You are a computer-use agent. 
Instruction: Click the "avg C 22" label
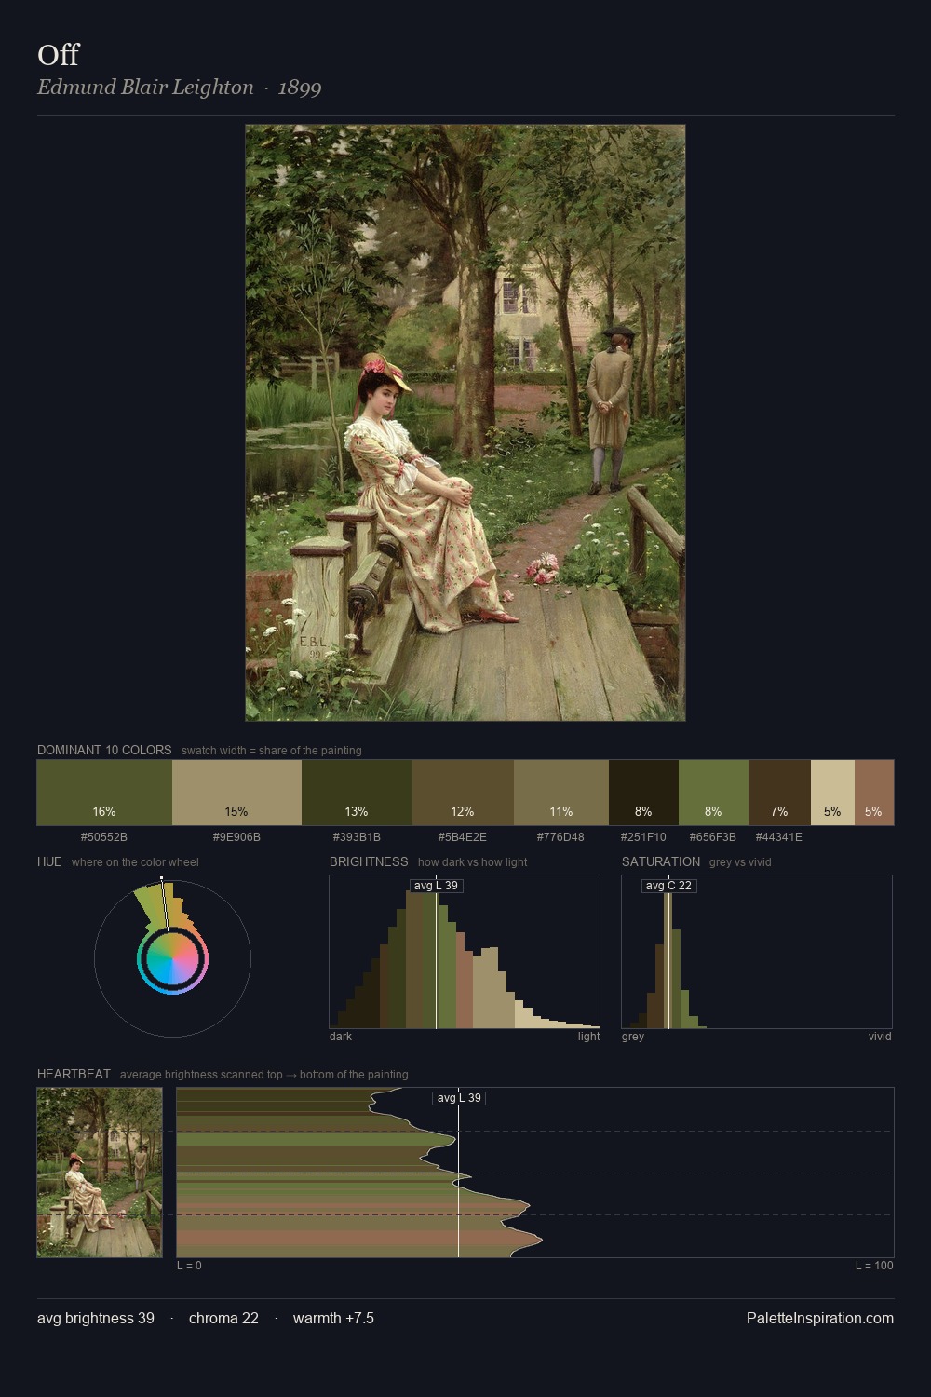(x=669, y=886)
